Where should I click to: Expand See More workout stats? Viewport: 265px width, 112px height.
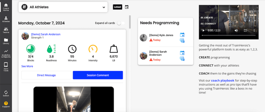coord(27,66)
